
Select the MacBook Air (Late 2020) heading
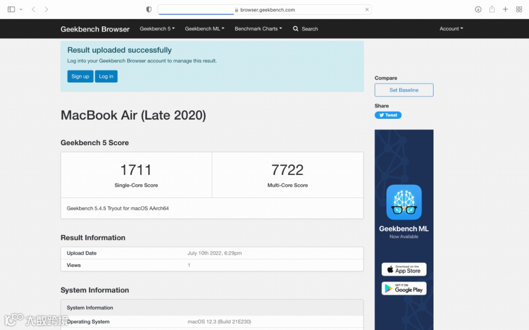click(x=133, y=115)
